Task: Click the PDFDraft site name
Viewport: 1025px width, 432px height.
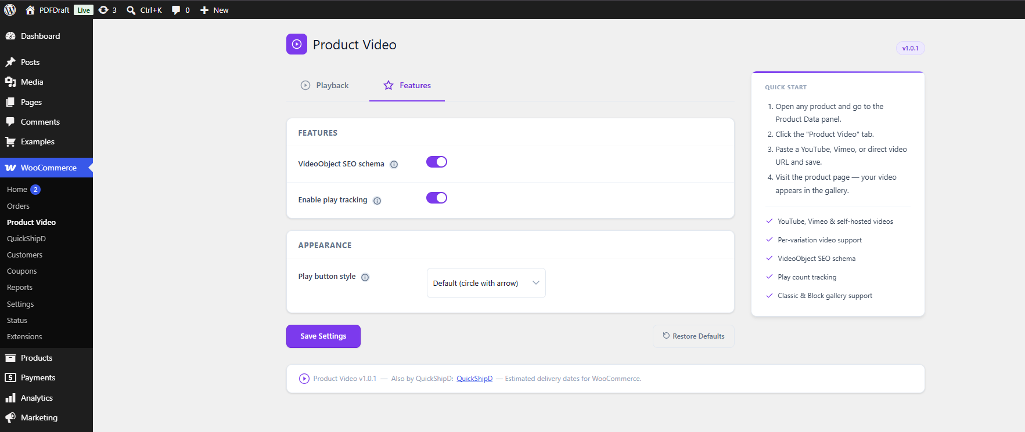Action: point(54,10)
